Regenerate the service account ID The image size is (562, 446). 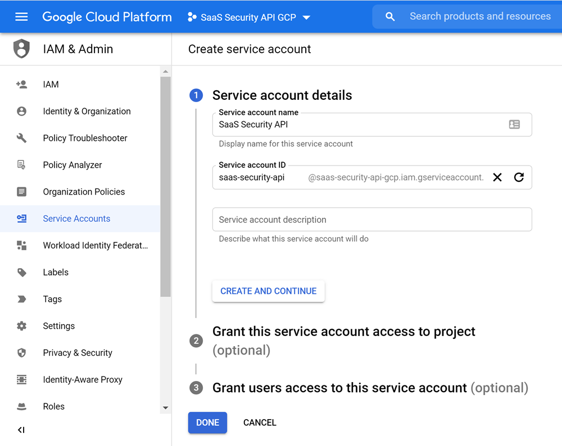pos(519,177)
